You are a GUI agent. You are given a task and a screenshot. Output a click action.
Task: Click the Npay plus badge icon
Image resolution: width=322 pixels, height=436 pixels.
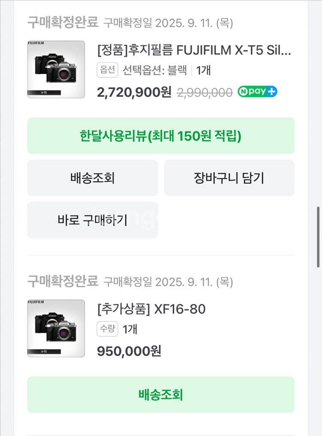click(258, 92)
